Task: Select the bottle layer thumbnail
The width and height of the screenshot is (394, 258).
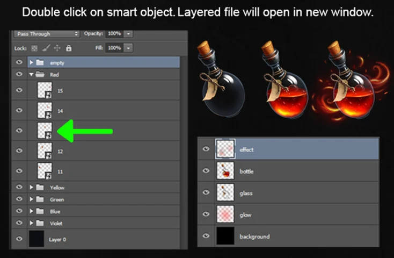Action: click(225, 171)
